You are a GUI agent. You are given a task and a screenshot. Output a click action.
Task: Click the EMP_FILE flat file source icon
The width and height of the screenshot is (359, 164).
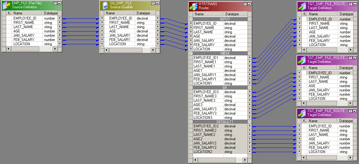6,5
